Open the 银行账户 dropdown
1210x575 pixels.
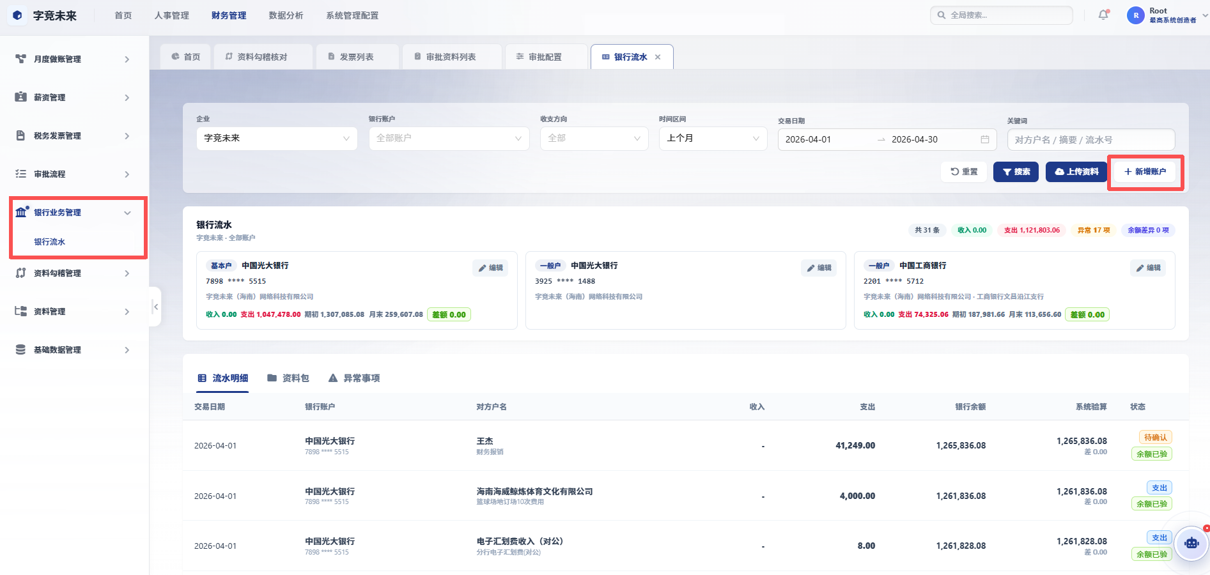click(449, 138)
